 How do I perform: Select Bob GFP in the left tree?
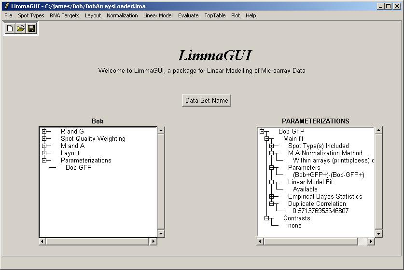pyautogui.click(x=79, y=168)
